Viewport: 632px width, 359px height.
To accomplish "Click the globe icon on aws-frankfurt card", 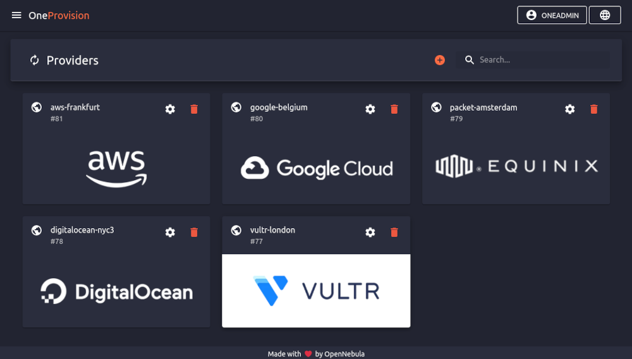I will coord(37,107).
